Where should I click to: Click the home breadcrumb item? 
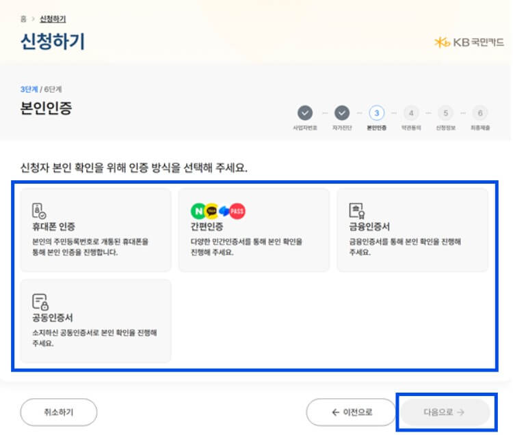coord(23,19)
